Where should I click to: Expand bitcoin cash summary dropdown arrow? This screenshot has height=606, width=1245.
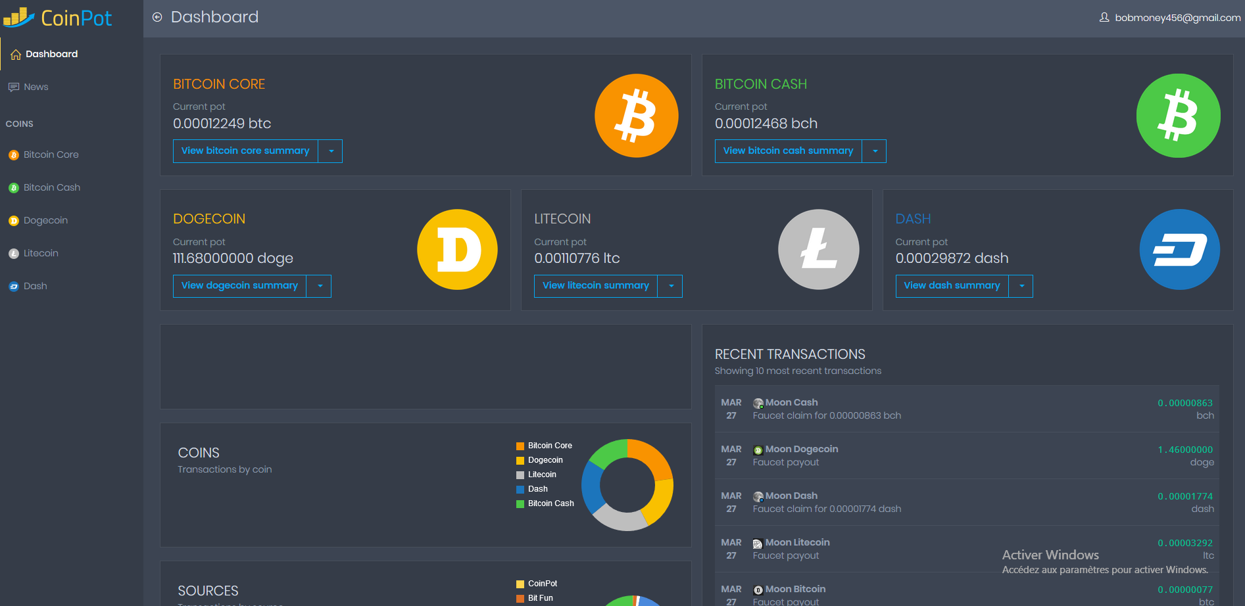[x=875, y=151]
